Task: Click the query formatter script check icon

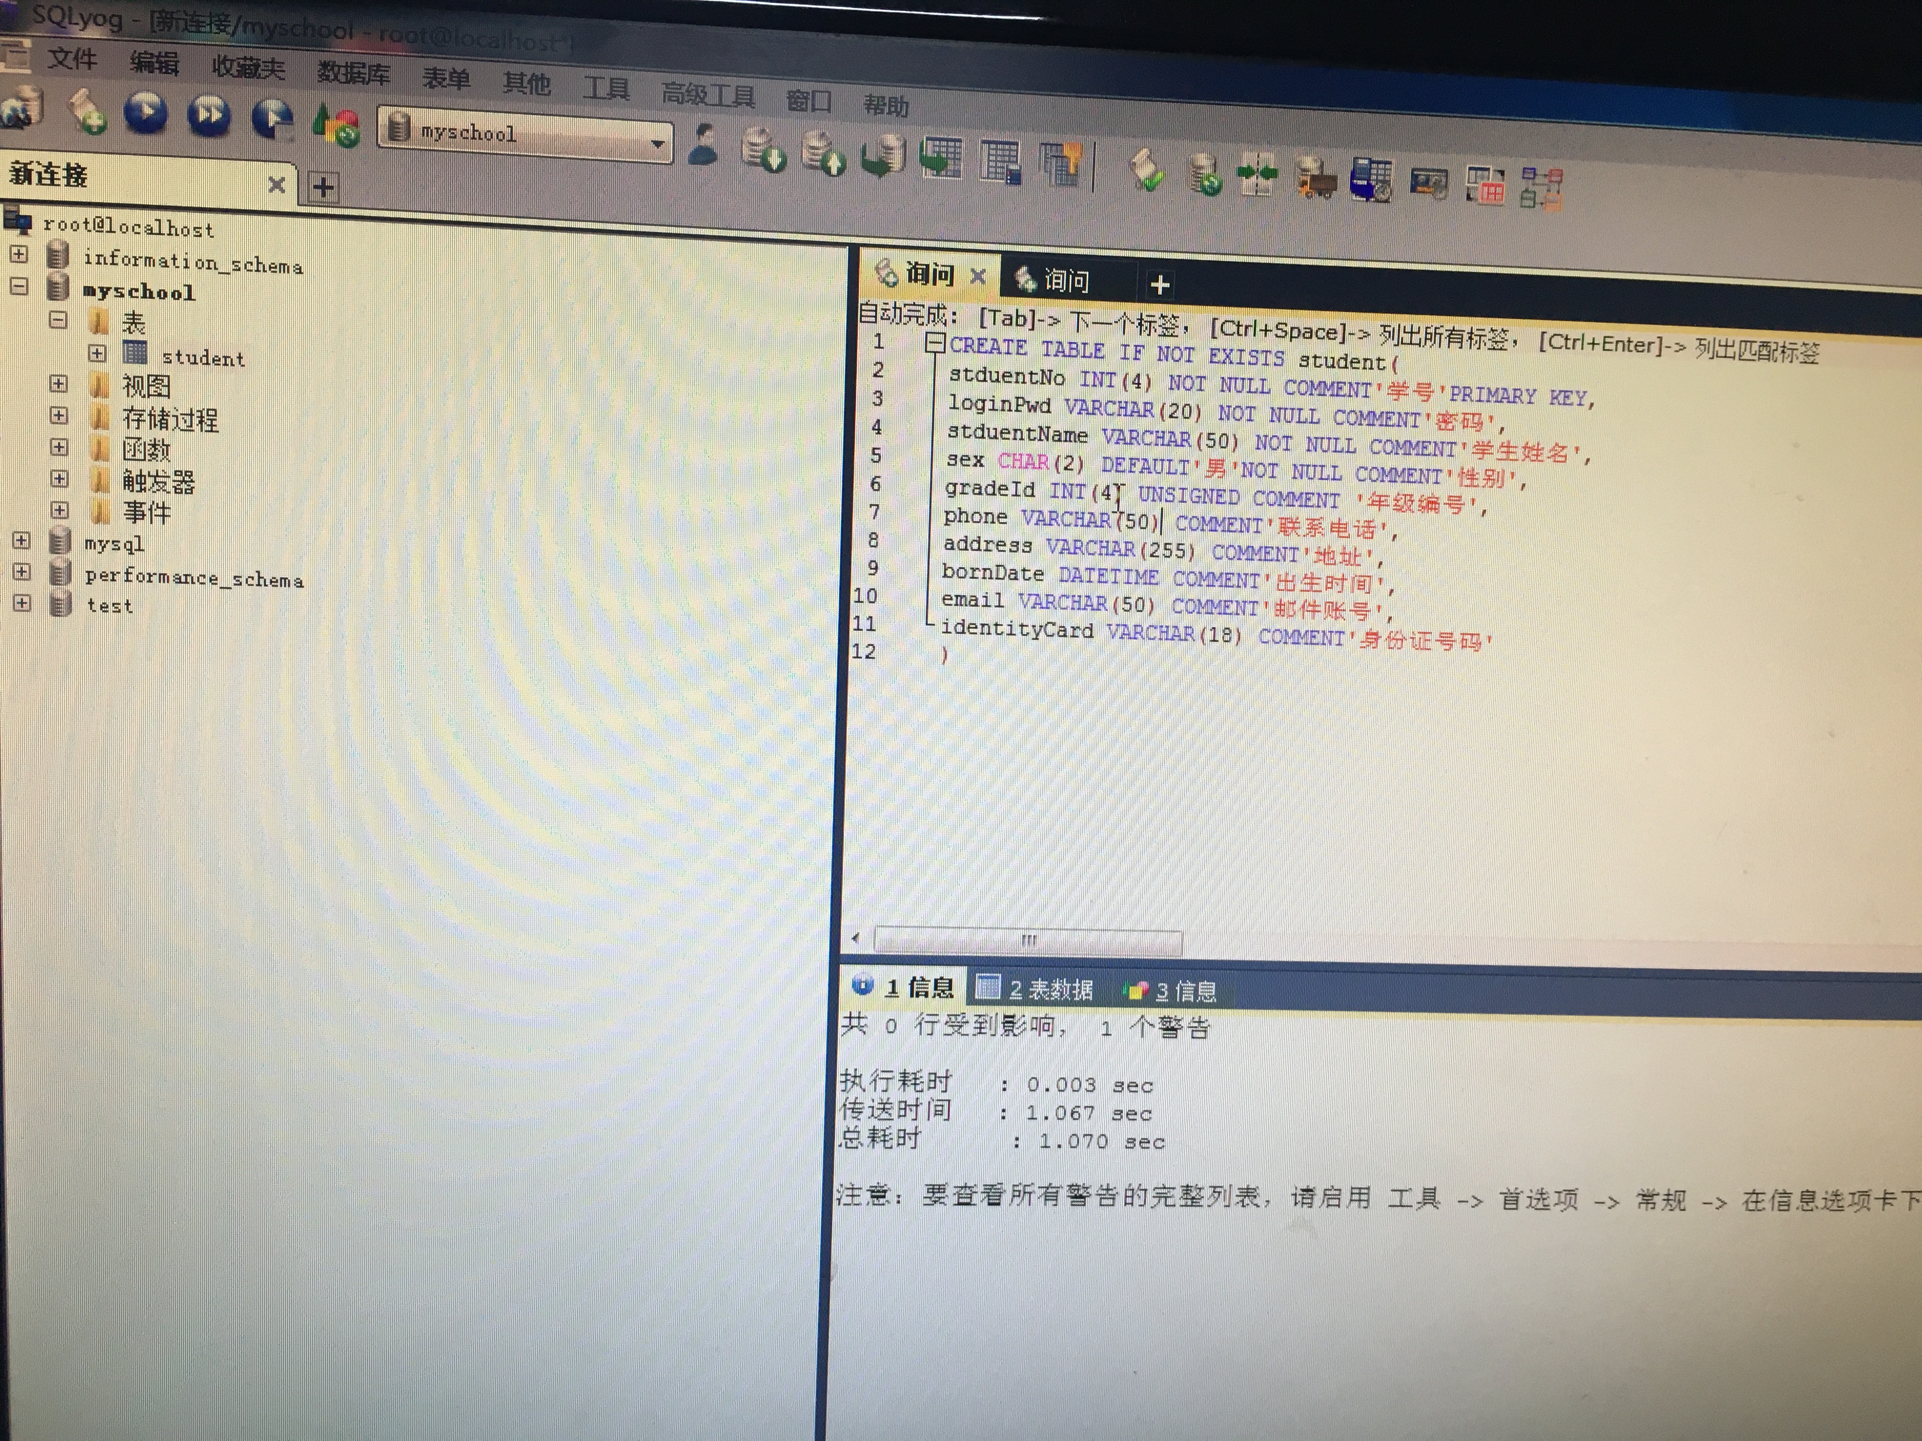Action: pyautogui.click(x=1147, y=169)
